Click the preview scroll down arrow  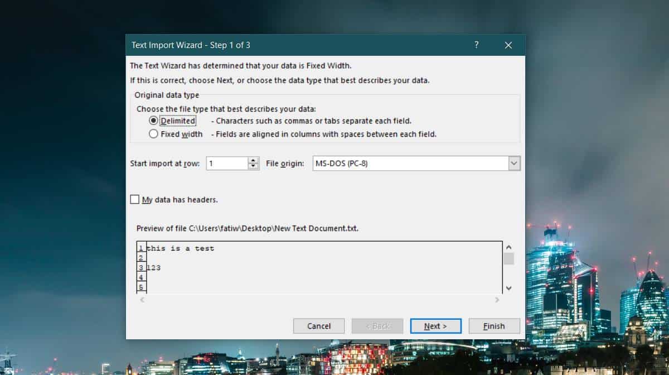[x=508, y=287]
